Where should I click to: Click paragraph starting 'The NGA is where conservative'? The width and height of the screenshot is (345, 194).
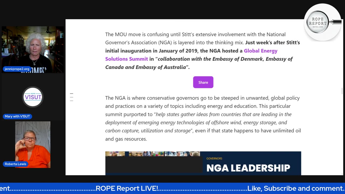click(x=203, y=118)
